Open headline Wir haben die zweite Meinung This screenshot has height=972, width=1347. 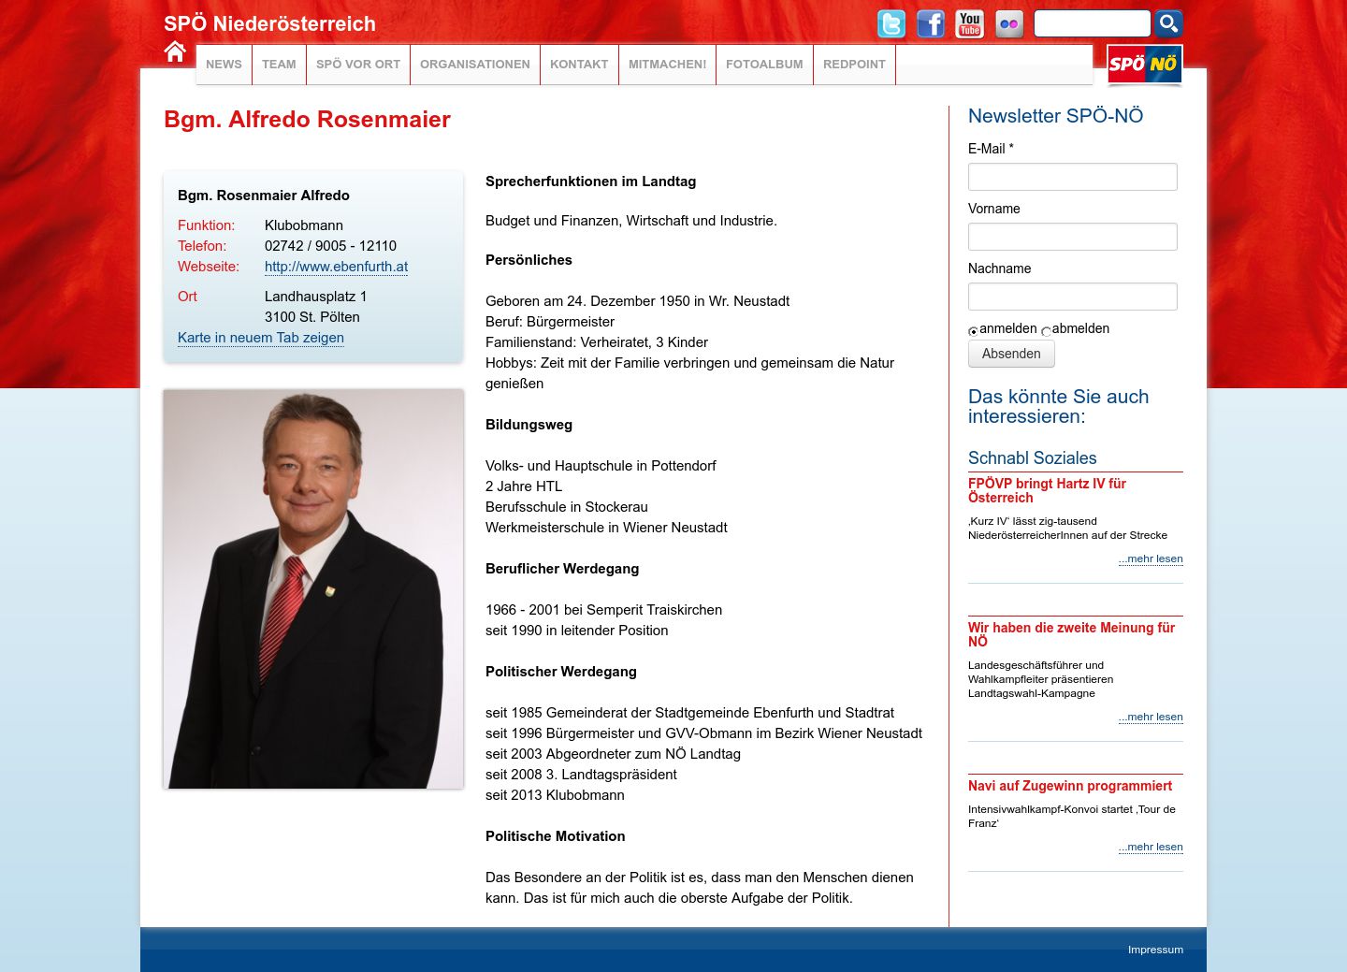(x=1071, y=634)
